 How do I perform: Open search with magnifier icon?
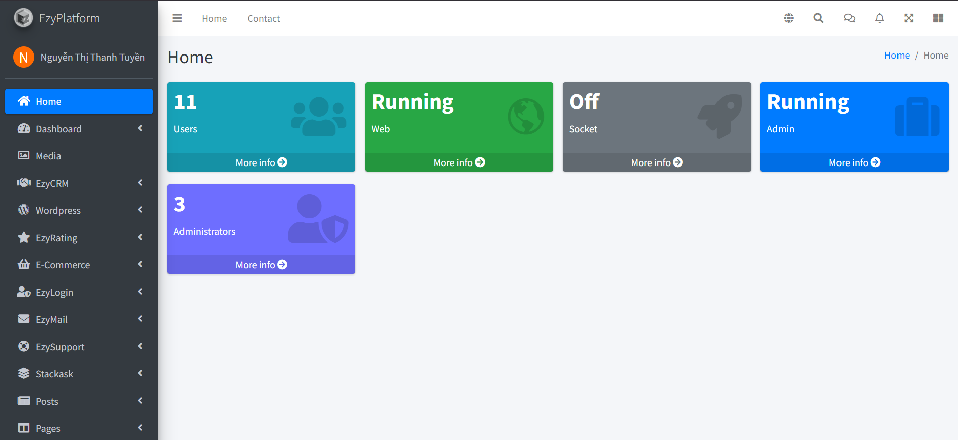click(x=818, y=18)
